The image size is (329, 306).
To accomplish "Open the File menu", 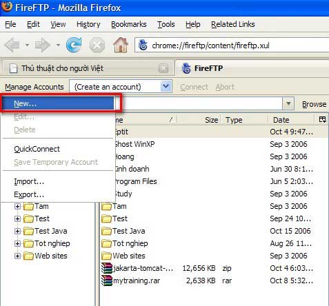I will tap(10, 24).
